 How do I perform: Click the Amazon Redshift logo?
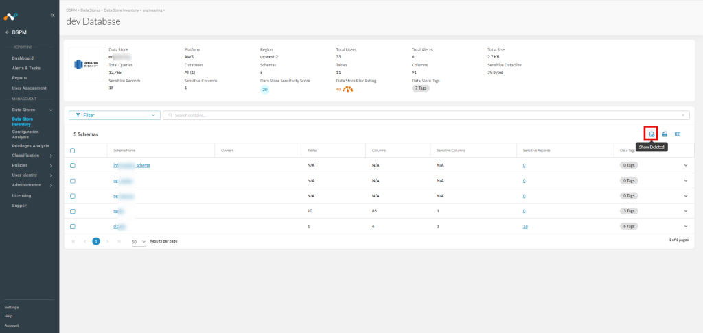pyautogui.click(x=86, y=64)
